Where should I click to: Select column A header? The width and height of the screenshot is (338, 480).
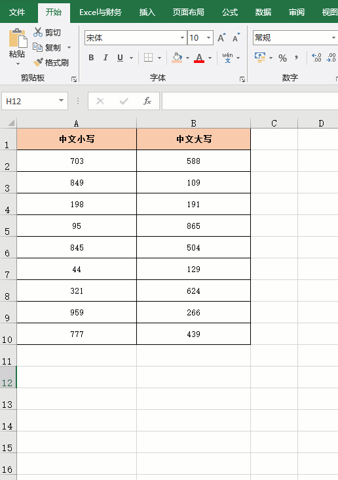(77, 123)
